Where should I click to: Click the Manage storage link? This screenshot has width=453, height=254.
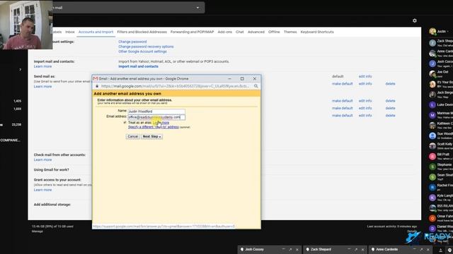pos(38,231)
